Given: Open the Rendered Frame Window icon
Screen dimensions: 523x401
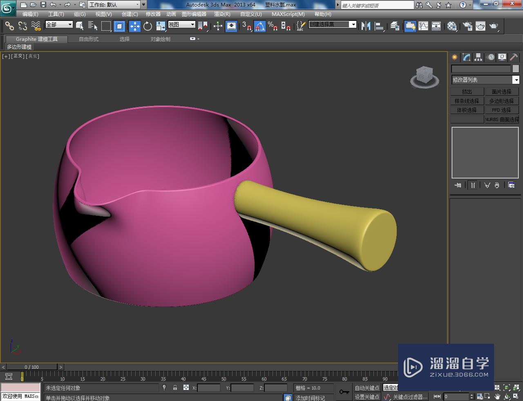Looking at the screenshot, I should (x=481, y=26).
